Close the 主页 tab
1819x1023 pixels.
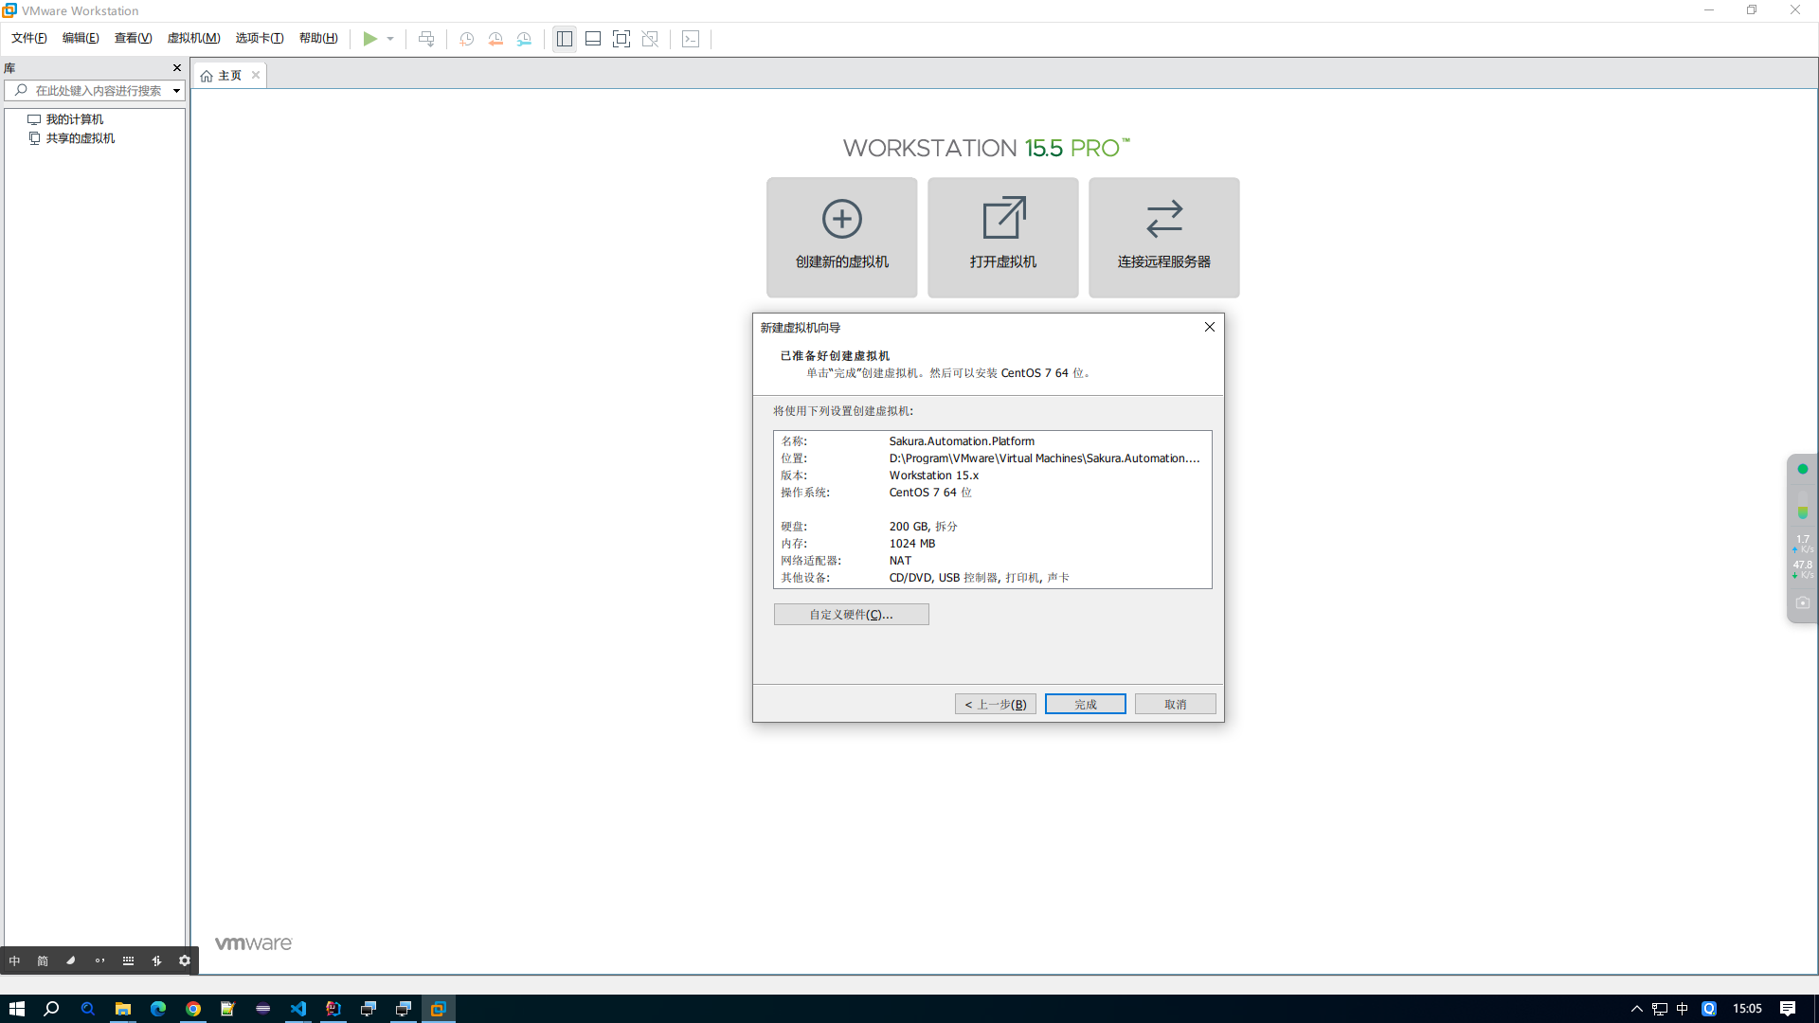(x=256, y=75)
